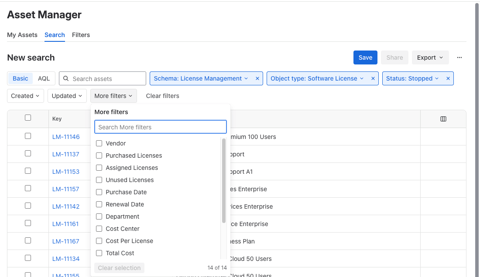Expand the Schema: License Management dropdown
This screenshot has height=277, width=480.
click(x=201, y=78)
